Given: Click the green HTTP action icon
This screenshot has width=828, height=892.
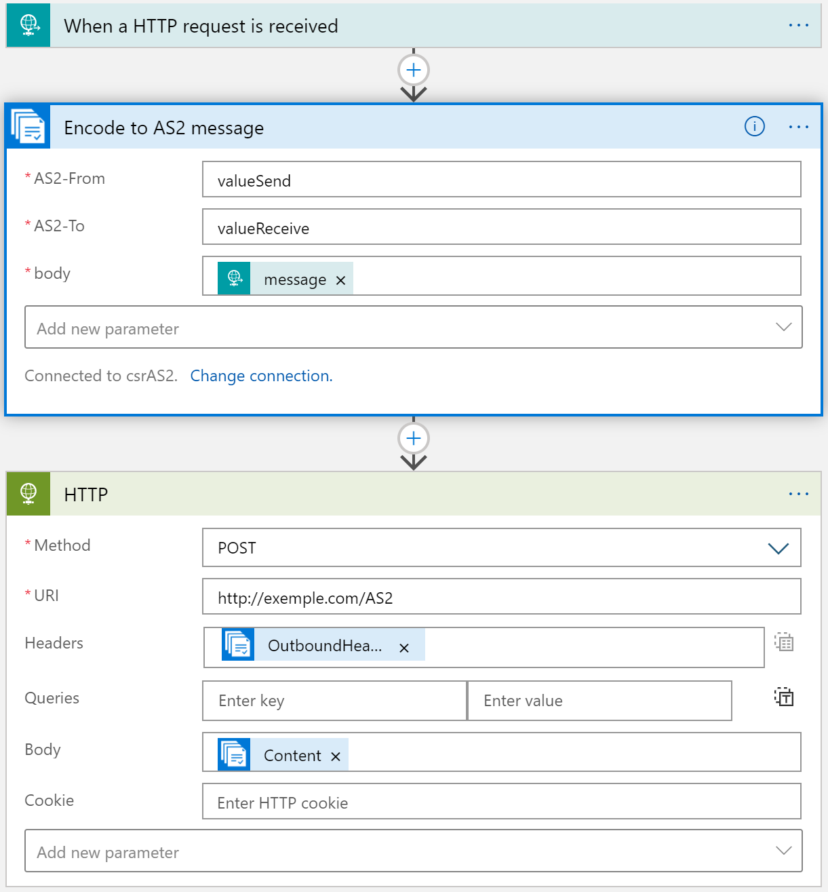Looking at the screenshot, I should (x=28, y=494).
